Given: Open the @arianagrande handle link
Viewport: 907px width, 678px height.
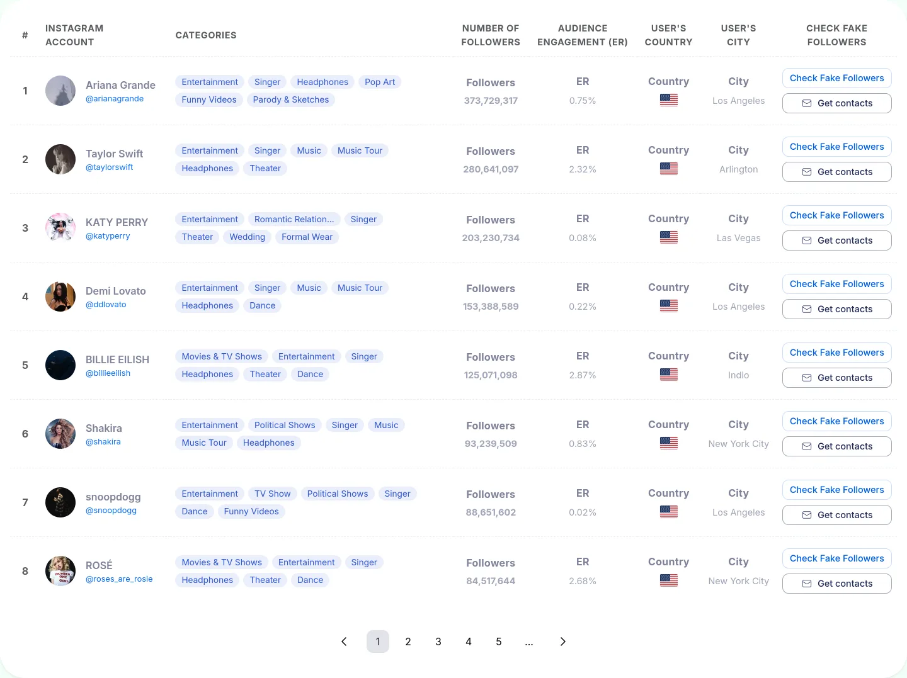Looking at the screenshot, I should (x=115, y=99).
